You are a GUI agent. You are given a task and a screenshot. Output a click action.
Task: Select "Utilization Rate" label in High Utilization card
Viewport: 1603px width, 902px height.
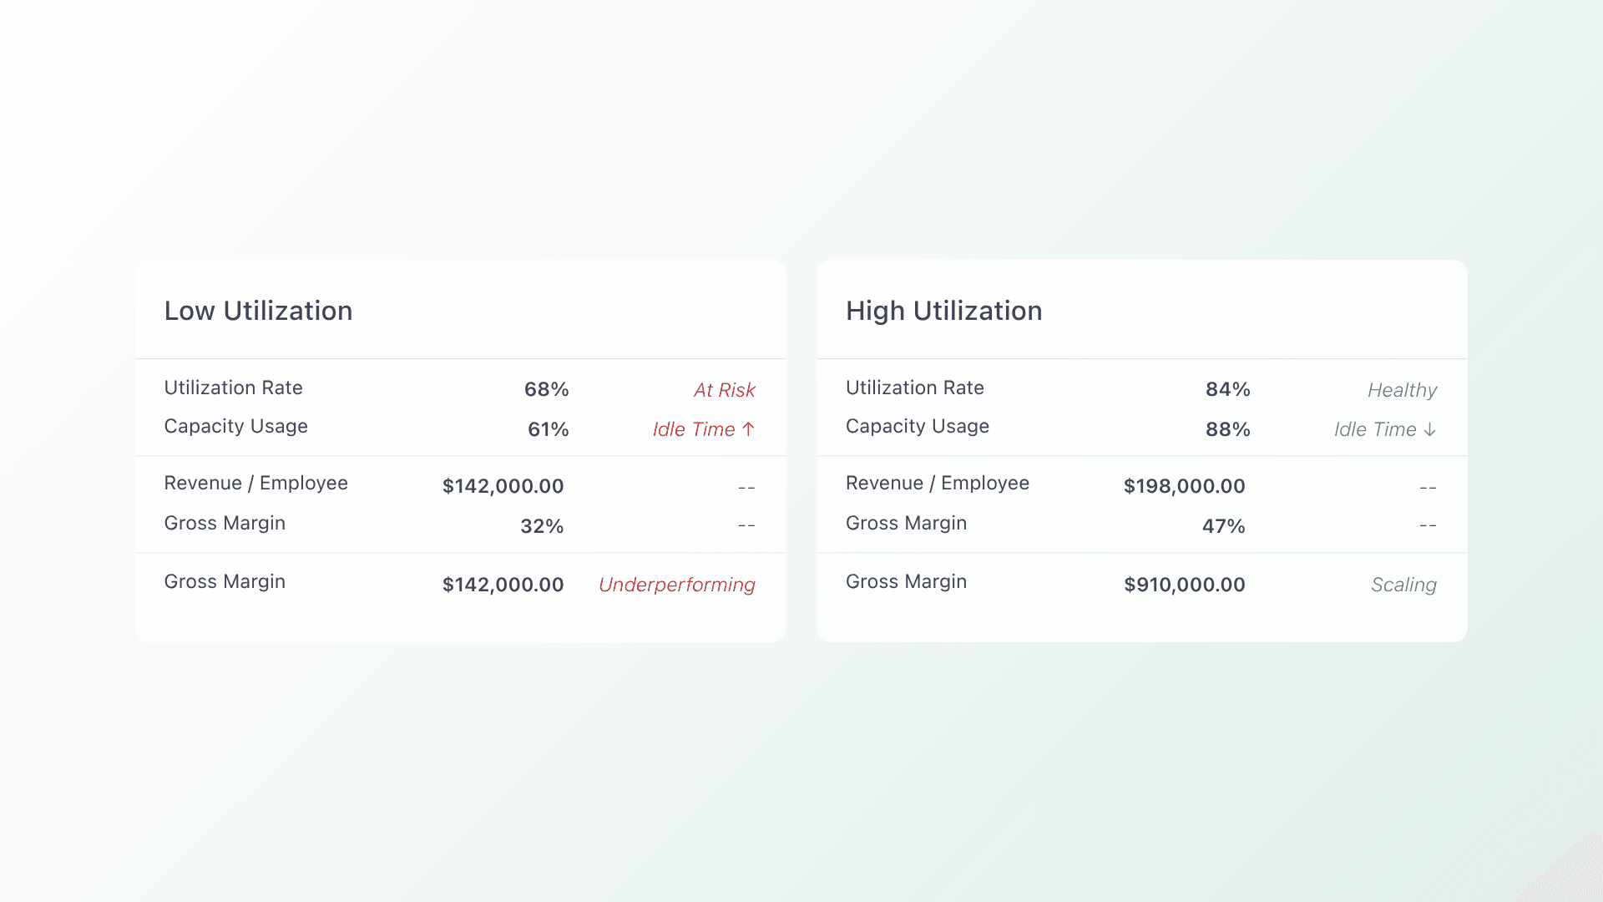coord(914,388)
